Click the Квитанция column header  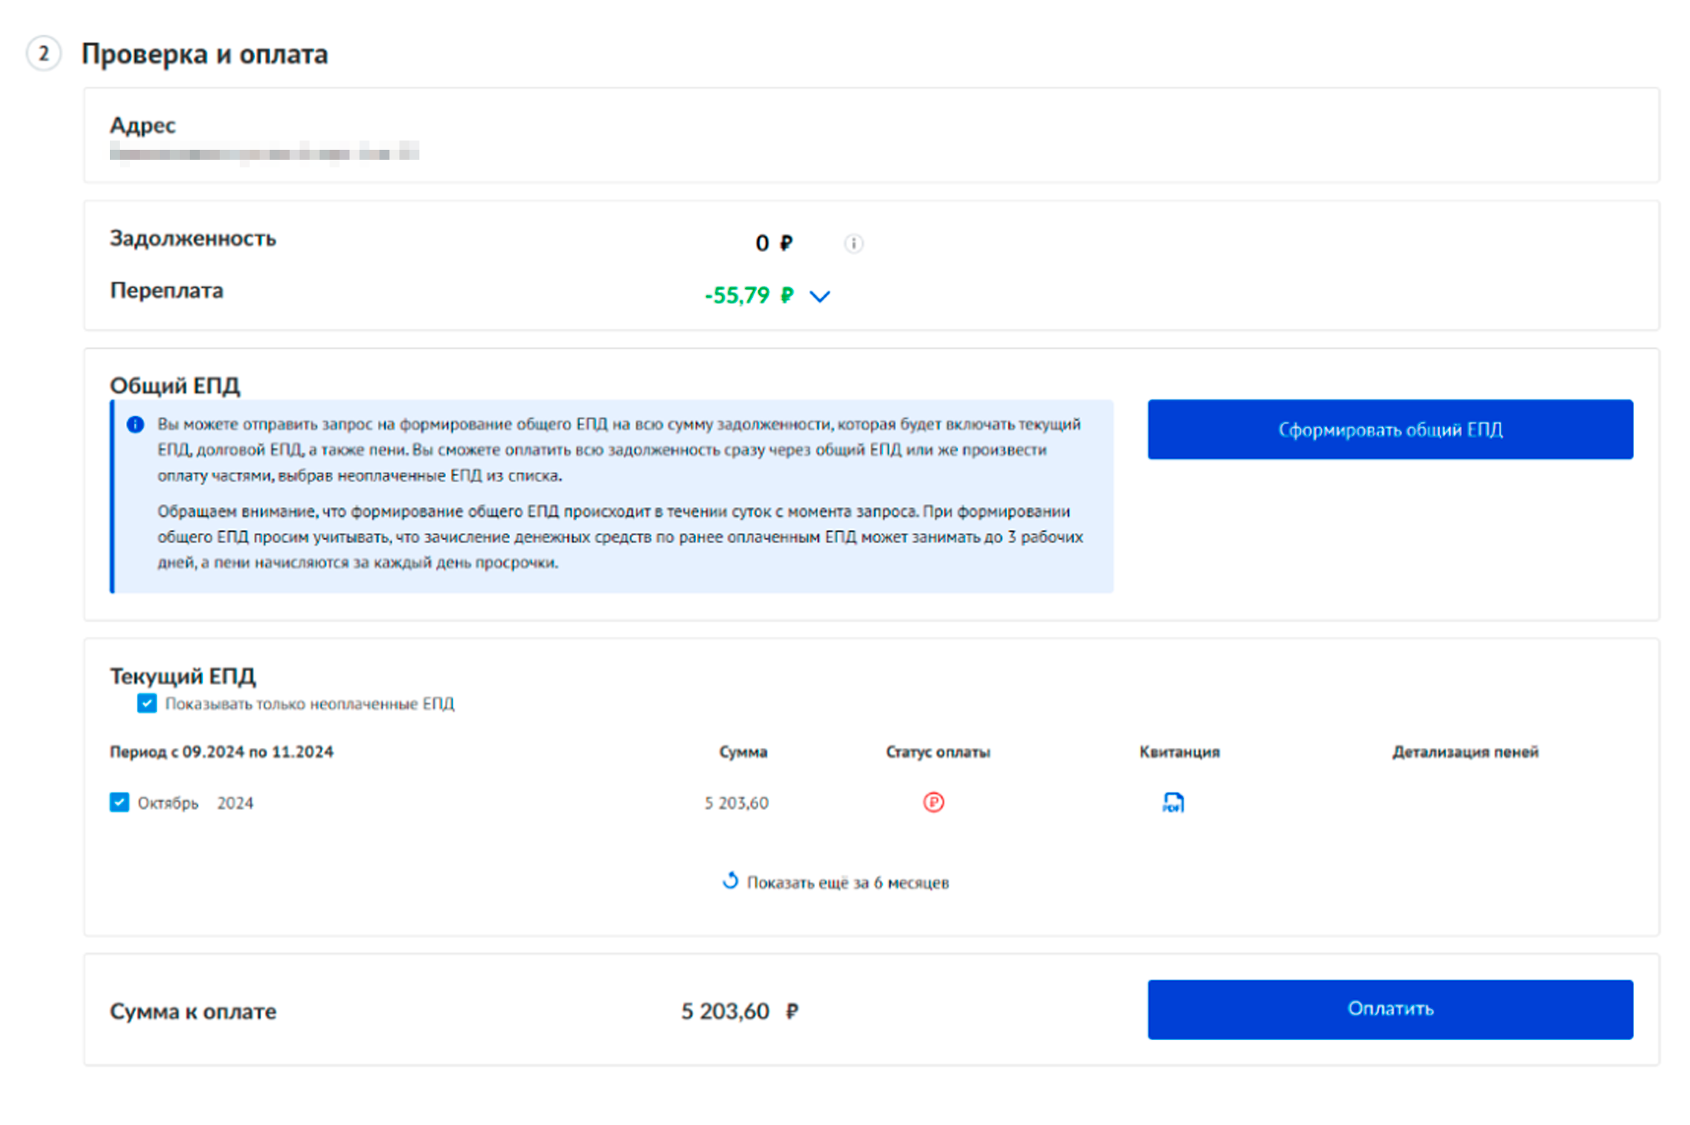pos(1179,752)
